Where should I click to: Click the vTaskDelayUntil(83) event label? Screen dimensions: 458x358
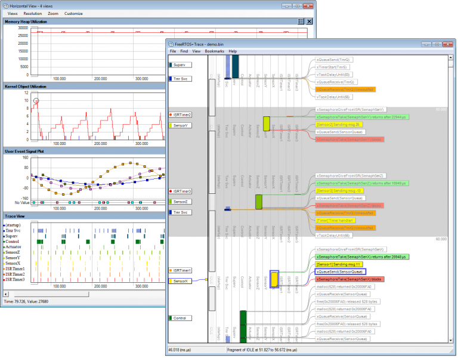point(334,75)
